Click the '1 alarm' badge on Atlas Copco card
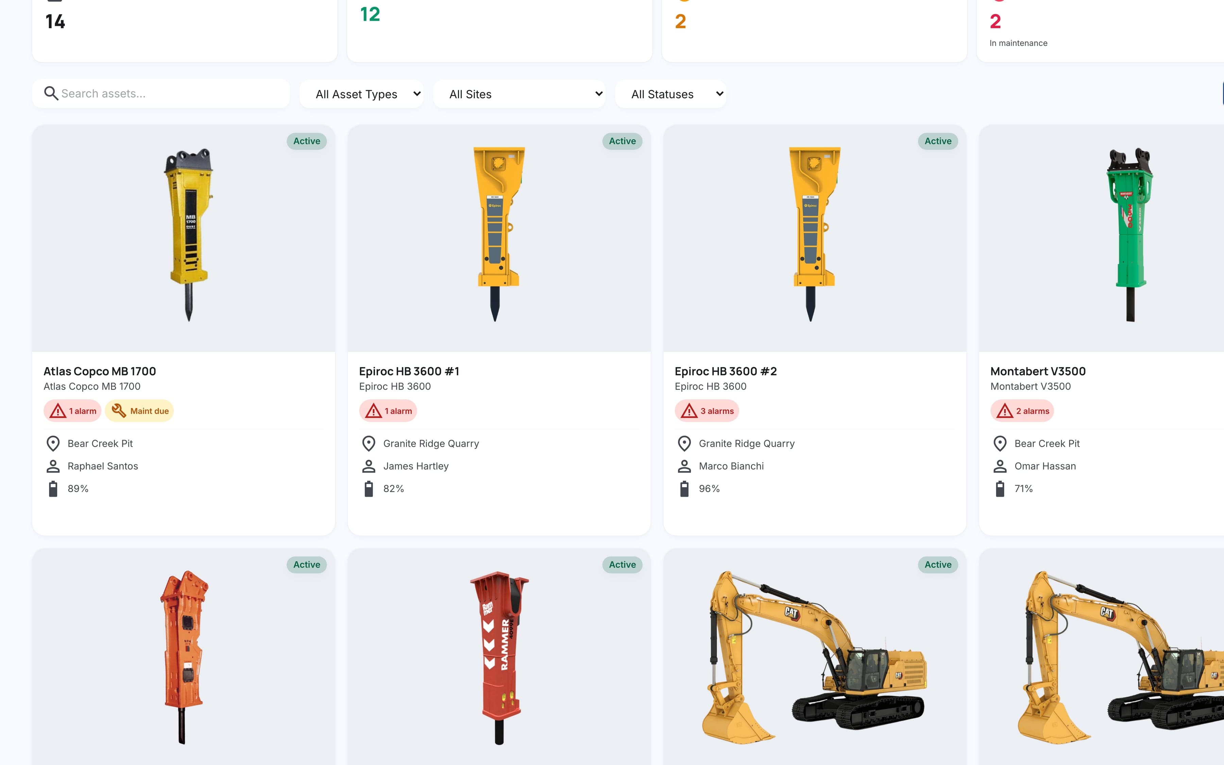This screenshot has width=1224, height=765. point(72,411)
